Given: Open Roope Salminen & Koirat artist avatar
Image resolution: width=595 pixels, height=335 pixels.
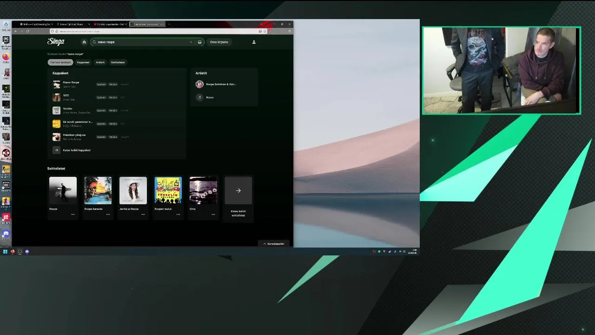Looking at the screenshot, I should pyautogui.click(x=199, y=84).
